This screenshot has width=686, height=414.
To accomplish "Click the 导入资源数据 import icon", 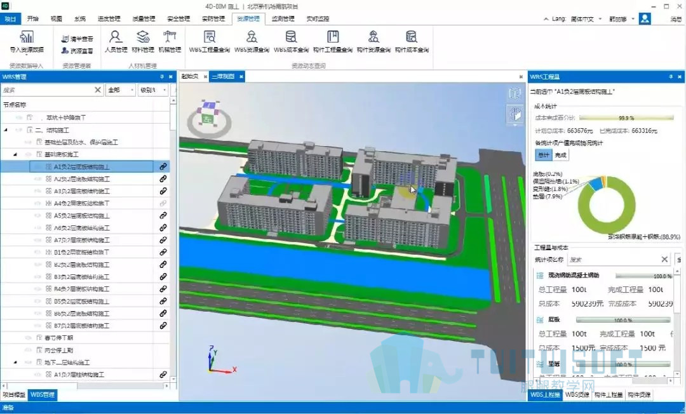I will pos(27,37).
